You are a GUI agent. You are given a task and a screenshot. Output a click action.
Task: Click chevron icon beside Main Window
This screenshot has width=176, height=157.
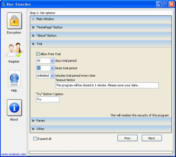click(x=33, y=19)
